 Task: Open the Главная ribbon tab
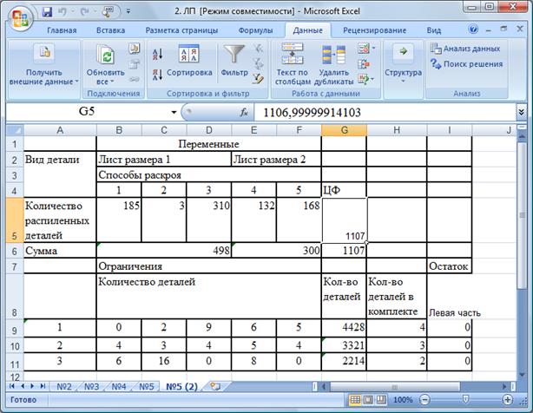tap(62, 30)
